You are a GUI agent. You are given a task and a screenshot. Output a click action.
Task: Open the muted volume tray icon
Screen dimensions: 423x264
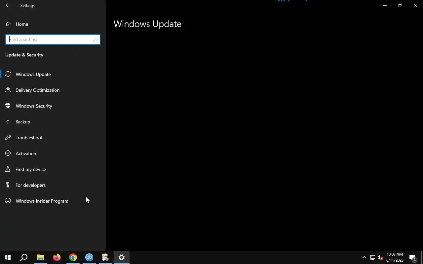pyautogui.click(x=380, y=257)
